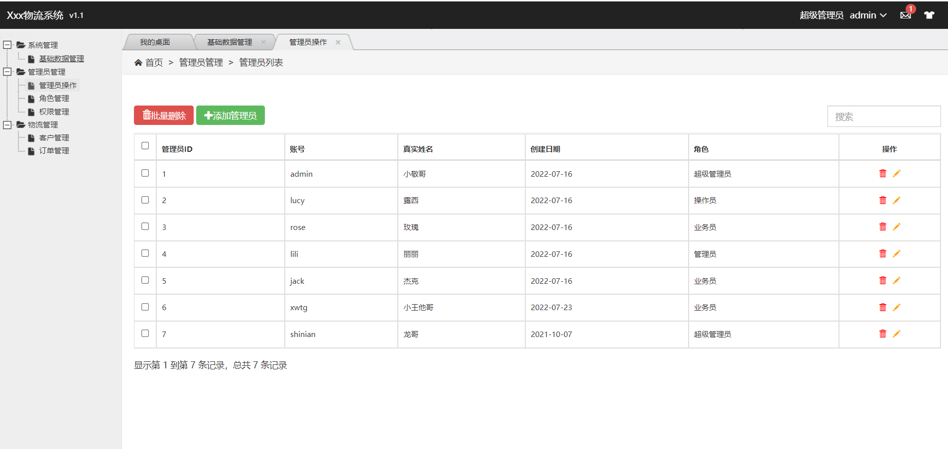This screenshot has width=948, height=449.
Task: Check the checkbox for rose row
Action: pos(145,226)
